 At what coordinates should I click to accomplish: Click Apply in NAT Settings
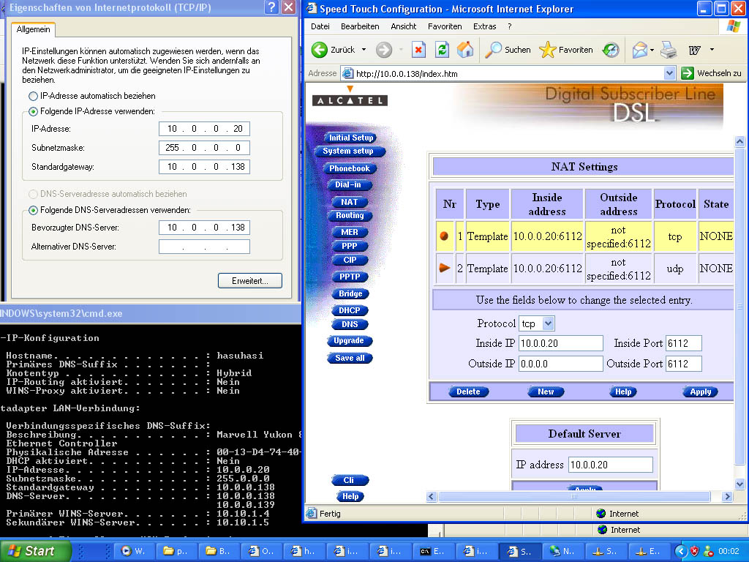[x=700, y=391]
